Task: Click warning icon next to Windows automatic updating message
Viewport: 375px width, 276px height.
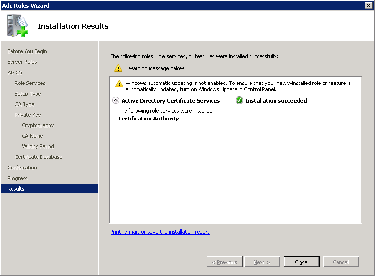Action: tap(119, 84)
